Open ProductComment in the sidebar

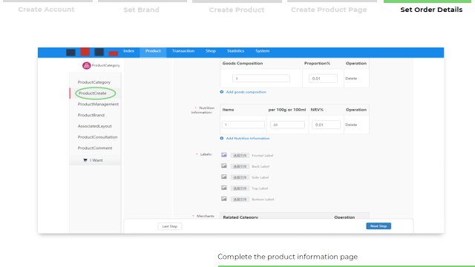pyautogui.click(x=95, y=148)
